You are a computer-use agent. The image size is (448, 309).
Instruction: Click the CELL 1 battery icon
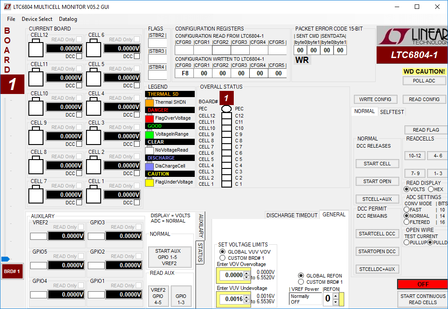(94, 195)
